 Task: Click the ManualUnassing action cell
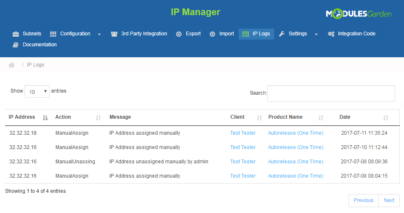pyautogui.click(x=75, y=162)
